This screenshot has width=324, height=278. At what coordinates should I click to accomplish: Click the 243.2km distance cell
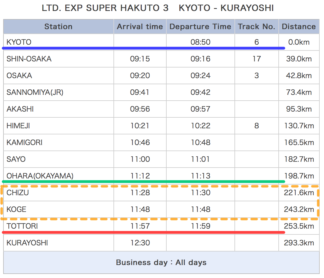[299, 209]
